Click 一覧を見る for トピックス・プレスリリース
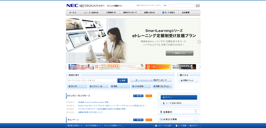The width and height of the screenshot is (266, 128). pos(138,96)
